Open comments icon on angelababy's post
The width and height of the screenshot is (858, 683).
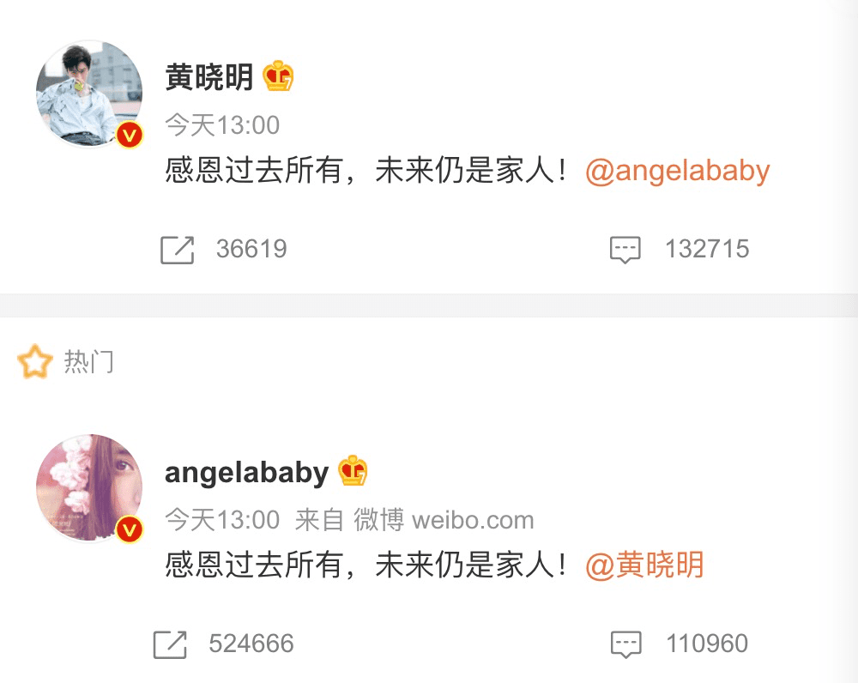pos(625,644)
